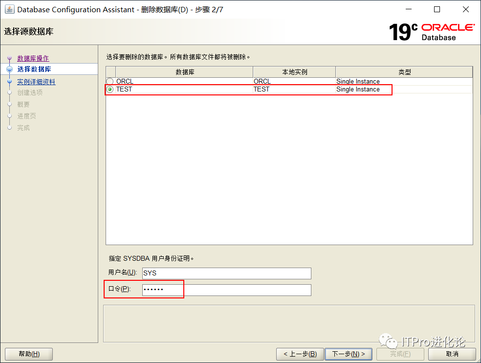Screen dimensions: 481x363
Task: Click the TEST local instance cell
Action: pos(294,90)
